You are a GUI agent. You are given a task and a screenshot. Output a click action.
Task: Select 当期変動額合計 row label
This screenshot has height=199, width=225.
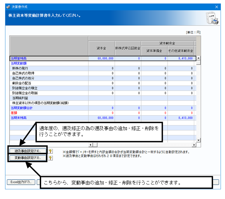(49, 108)
